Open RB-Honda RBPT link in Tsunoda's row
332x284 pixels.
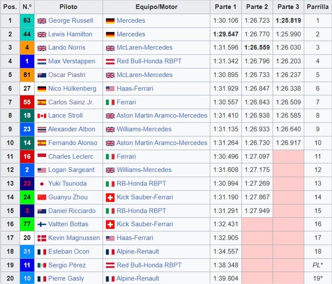click(x=141, y=184)
